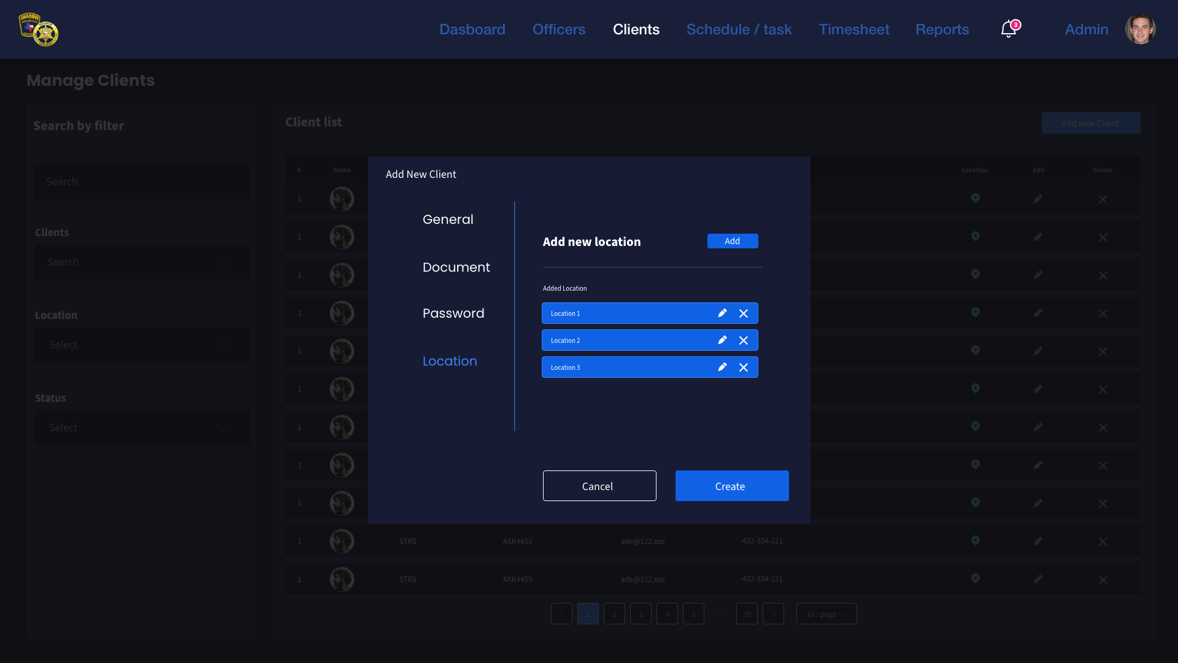
Task: Edit Location 1 with pencil icon
Action: 722,313
